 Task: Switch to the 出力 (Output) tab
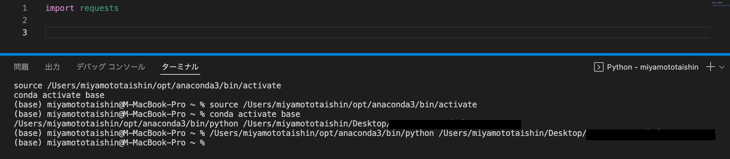coord(53,67)
